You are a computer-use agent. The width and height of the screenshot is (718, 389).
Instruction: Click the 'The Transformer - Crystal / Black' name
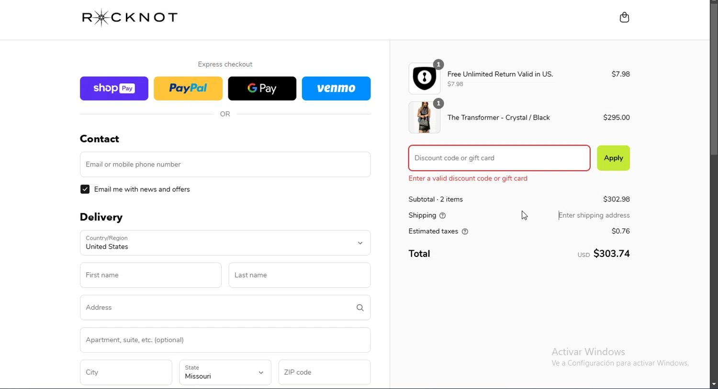click(x=499, y=118)
